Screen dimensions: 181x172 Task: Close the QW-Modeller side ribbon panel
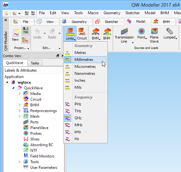click(x=6, y=20)
